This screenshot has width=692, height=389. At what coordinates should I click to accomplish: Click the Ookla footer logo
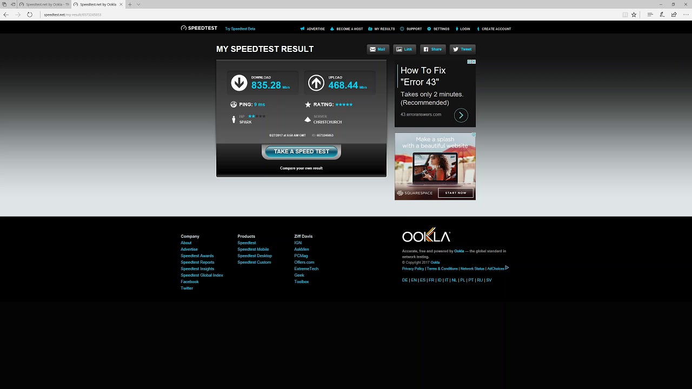coord(426,236)
